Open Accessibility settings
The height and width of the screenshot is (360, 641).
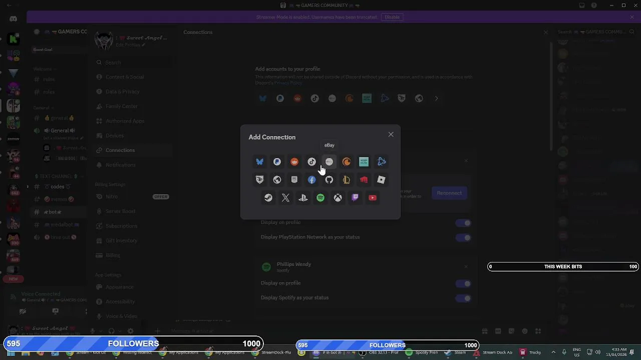pyautogui.click(x=132, y=301)
